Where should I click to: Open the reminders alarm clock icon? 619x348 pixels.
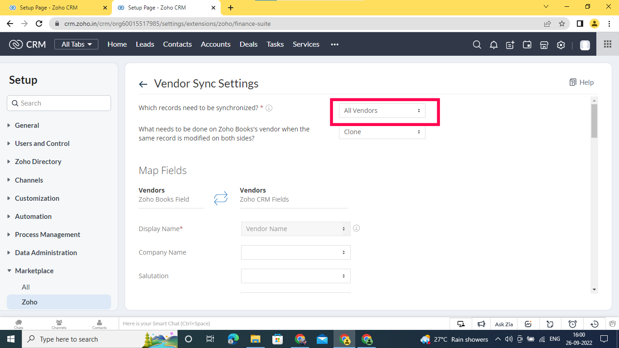tap(572, 324)
